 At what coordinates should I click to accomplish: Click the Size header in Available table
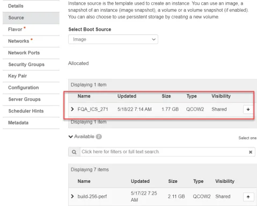(x=173, y=181)
